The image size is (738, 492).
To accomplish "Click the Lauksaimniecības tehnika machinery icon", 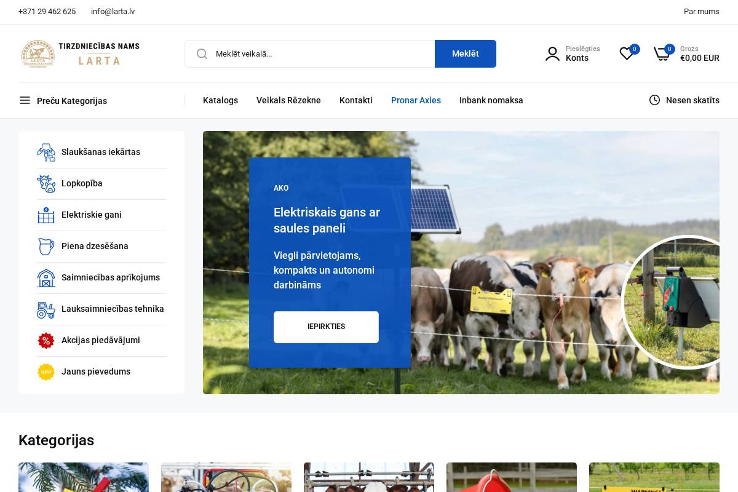I will coord(46,309).
